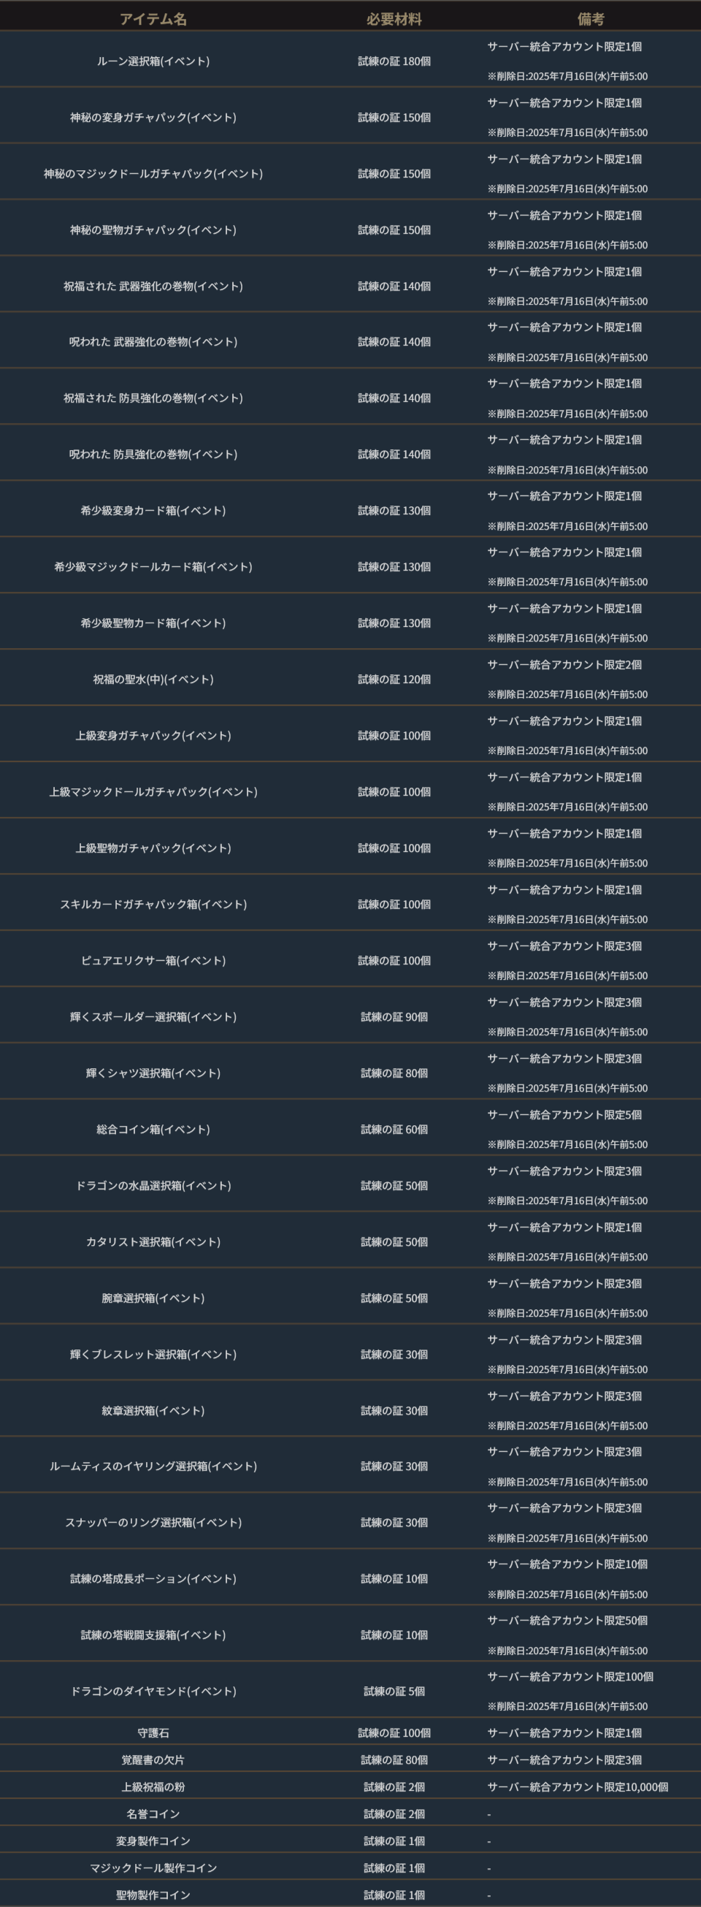
Task: Click the 試練の証 180個 material cell
Action: 394,61
